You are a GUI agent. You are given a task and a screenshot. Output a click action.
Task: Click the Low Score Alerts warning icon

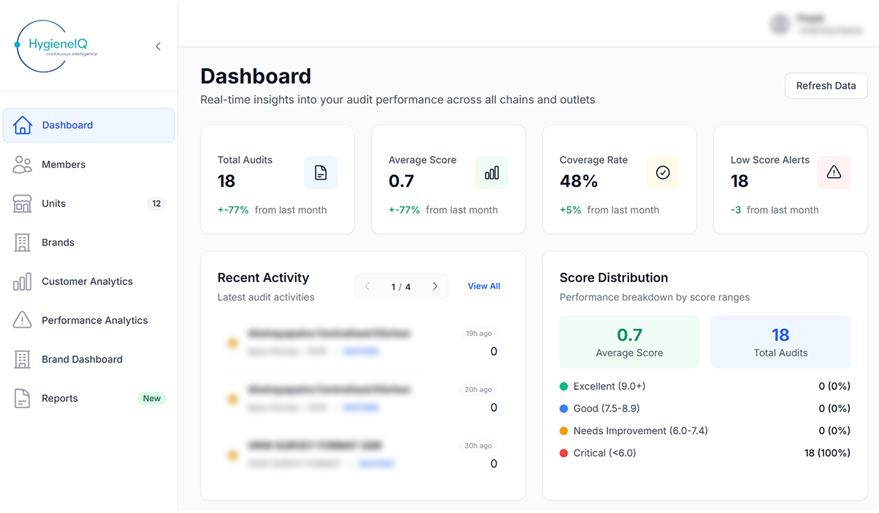point(834,172)
